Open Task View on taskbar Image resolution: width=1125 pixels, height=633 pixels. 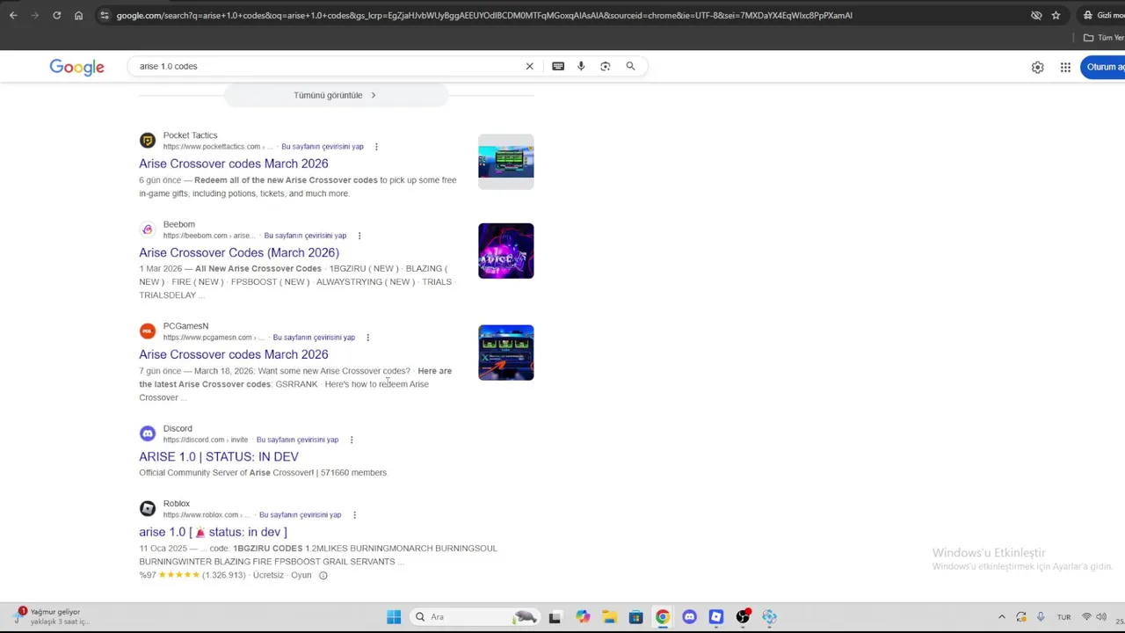click(x=555, y=617)
